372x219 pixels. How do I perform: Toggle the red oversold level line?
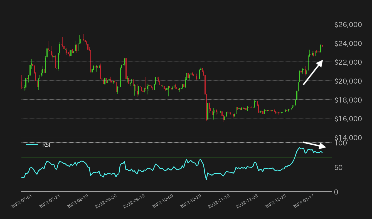(167, 177)
